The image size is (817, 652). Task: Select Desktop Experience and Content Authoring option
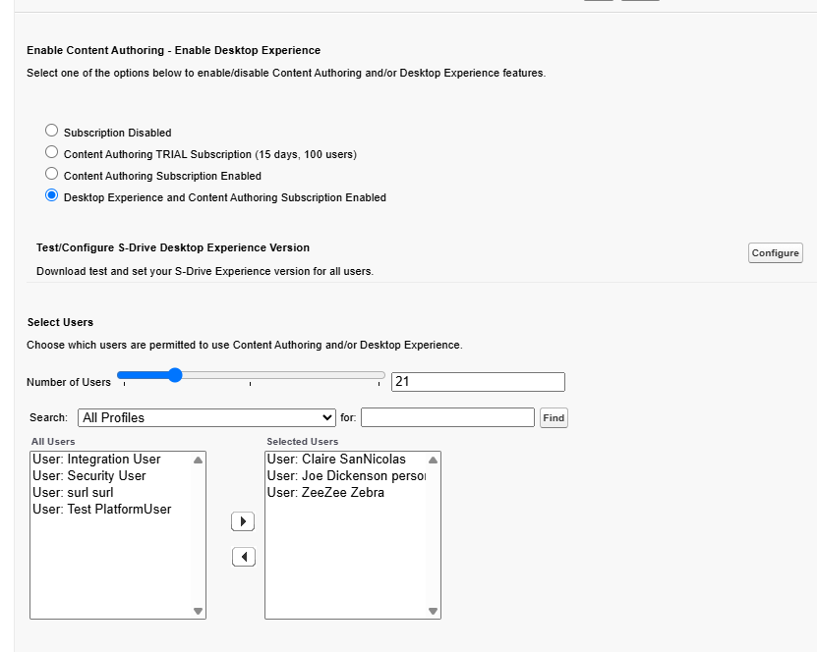pyautogui.click(x=52, y=195)
